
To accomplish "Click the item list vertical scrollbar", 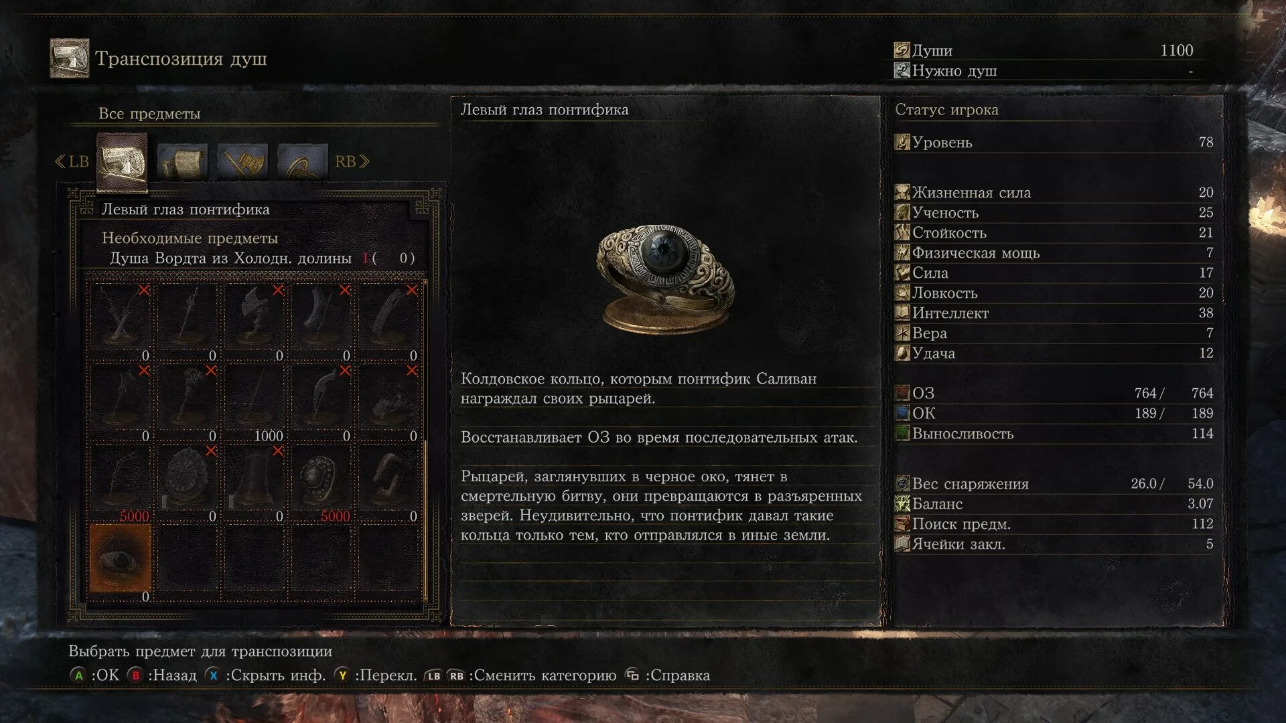I will point(425,442).
